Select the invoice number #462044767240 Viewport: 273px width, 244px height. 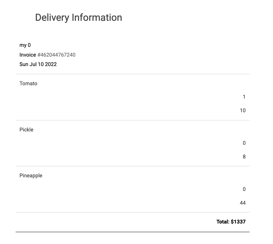pyautogui.click(x=57, y=55)
